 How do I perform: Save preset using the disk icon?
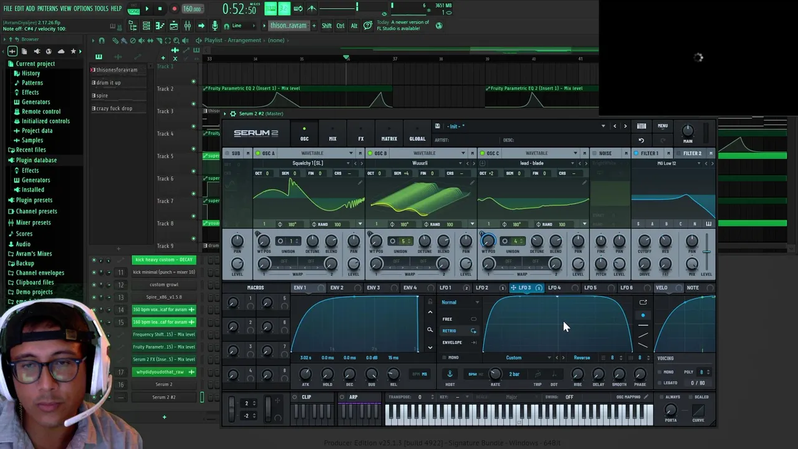click(438, 126)
